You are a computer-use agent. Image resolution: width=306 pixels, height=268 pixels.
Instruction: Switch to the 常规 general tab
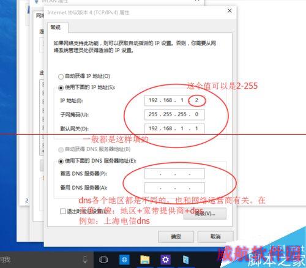[x=56, y=28]
